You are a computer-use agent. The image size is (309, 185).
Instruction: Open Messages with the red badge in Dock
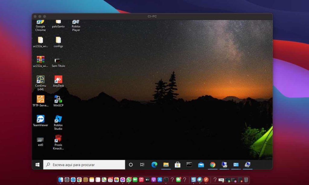(x=179, y=180)
